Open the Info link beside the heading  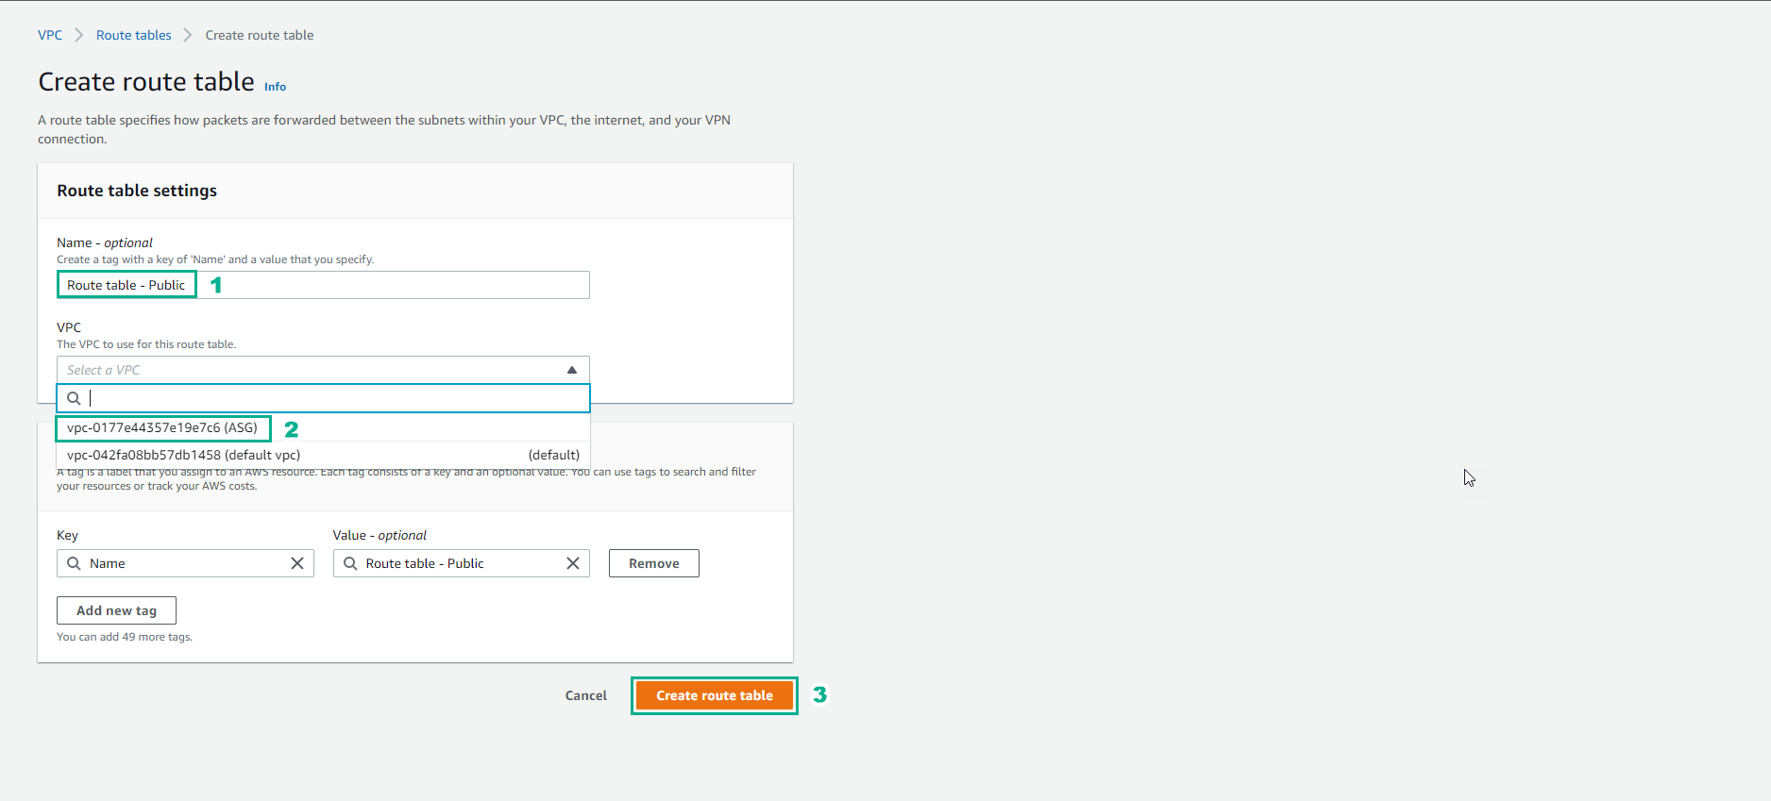[275, 87]
